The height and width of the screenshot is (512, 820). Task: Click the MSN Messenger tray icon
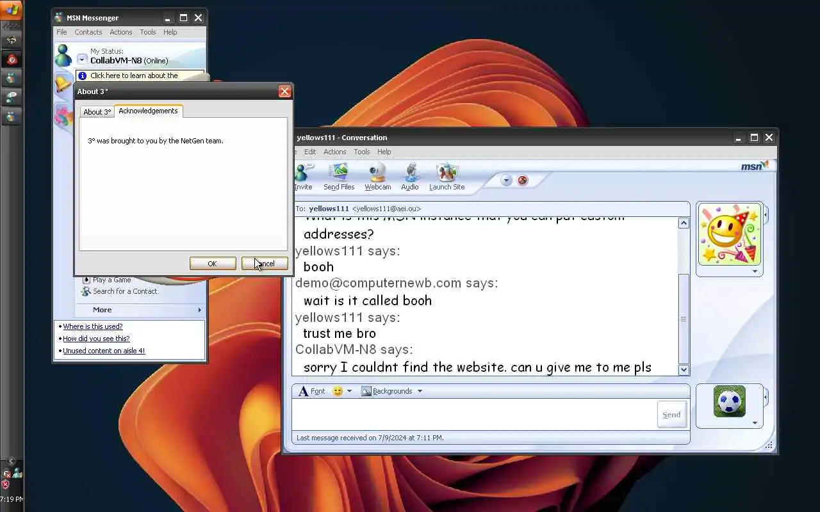17,473
